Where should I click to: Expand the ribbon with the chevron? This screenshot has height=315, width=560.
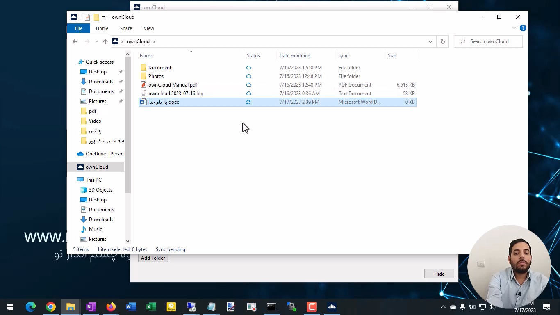tap(514, 28)
